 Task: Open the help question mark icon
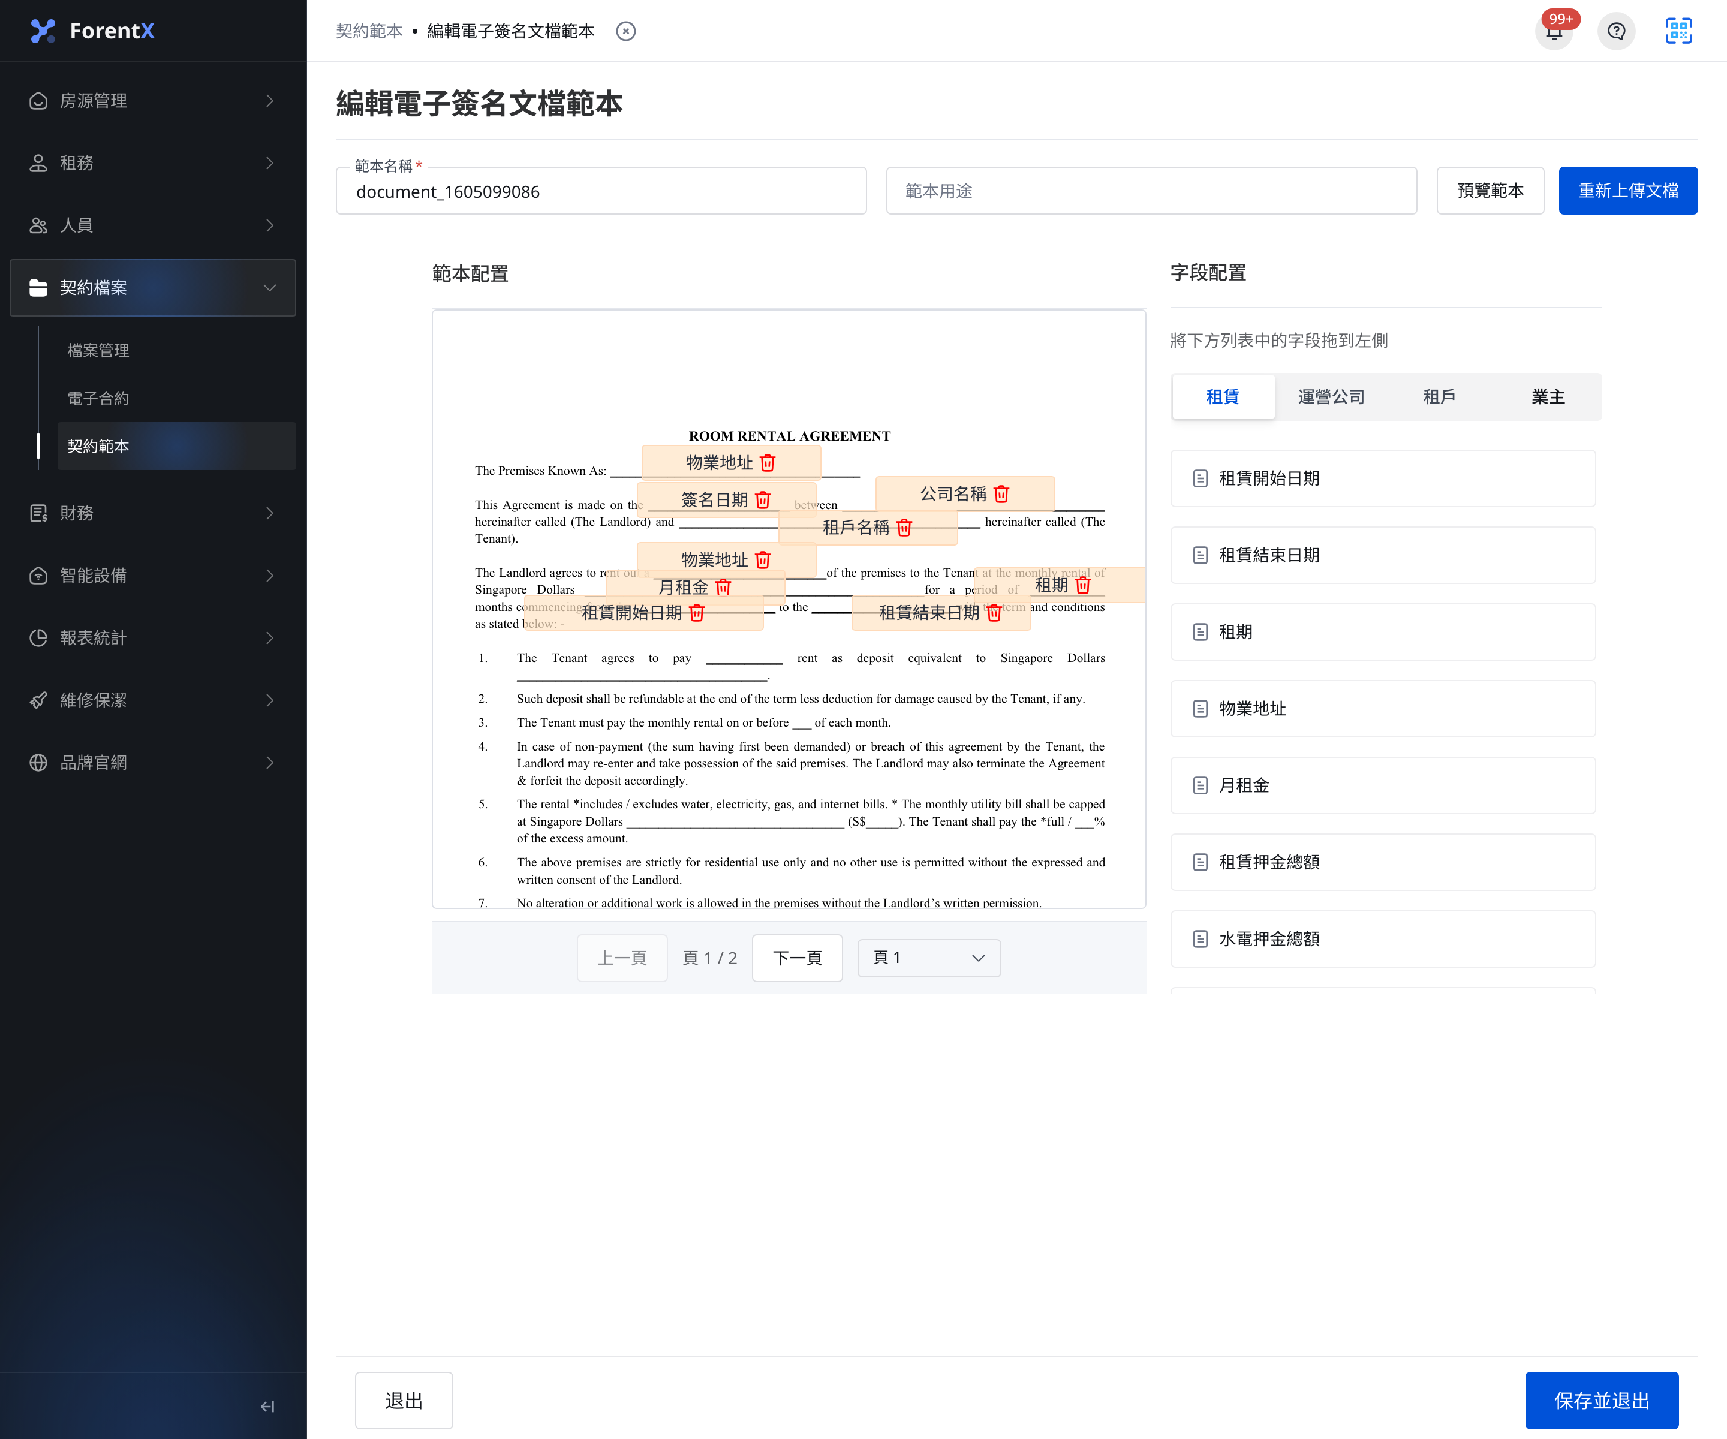point(1616,31)
